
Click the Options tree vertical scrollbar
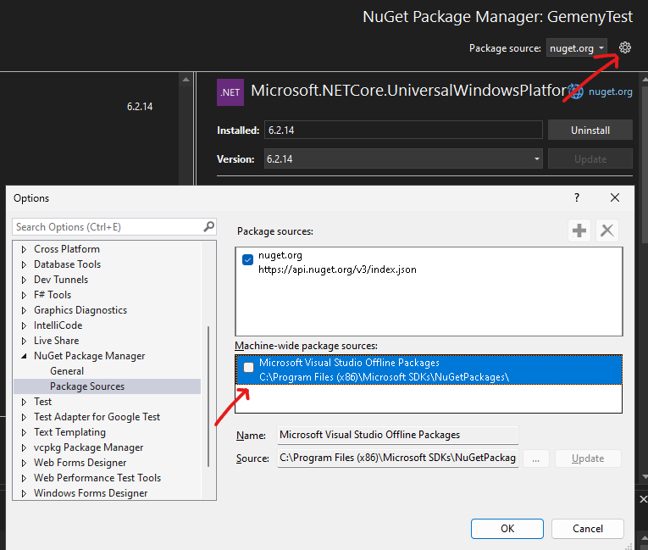[208, 396]
